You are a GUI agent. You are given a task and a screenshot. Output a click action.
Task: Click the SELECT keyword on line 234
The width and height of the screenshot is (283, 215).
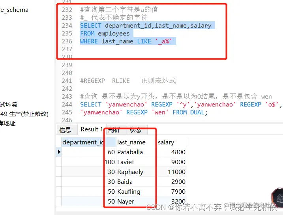(x=91, y=26)
